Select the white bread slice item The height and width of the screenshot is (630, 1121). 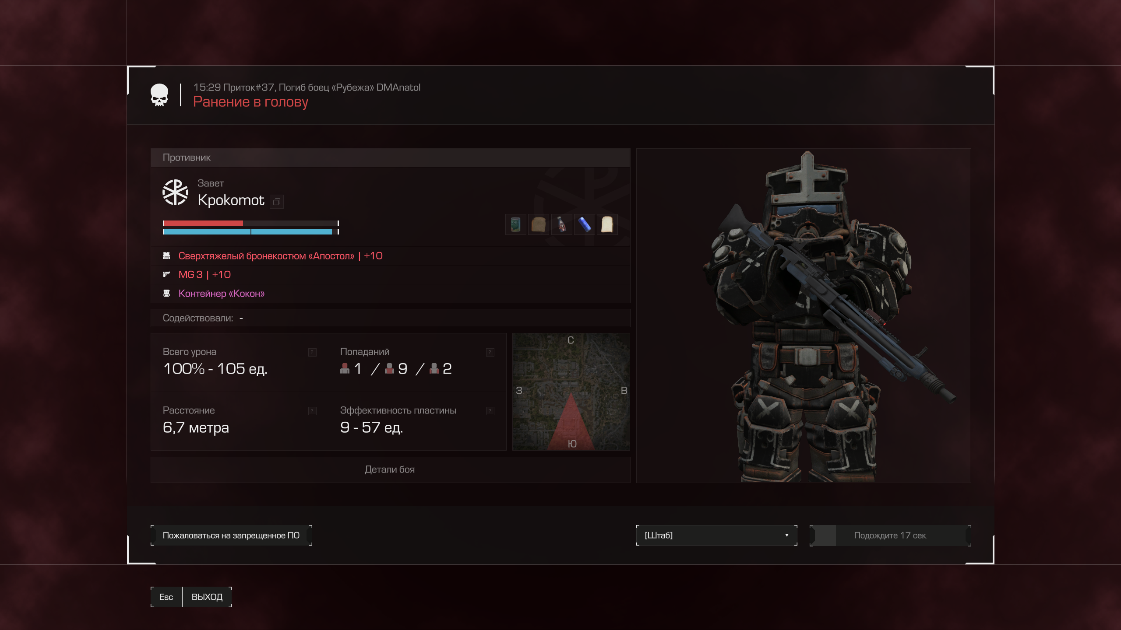point(607,224)
